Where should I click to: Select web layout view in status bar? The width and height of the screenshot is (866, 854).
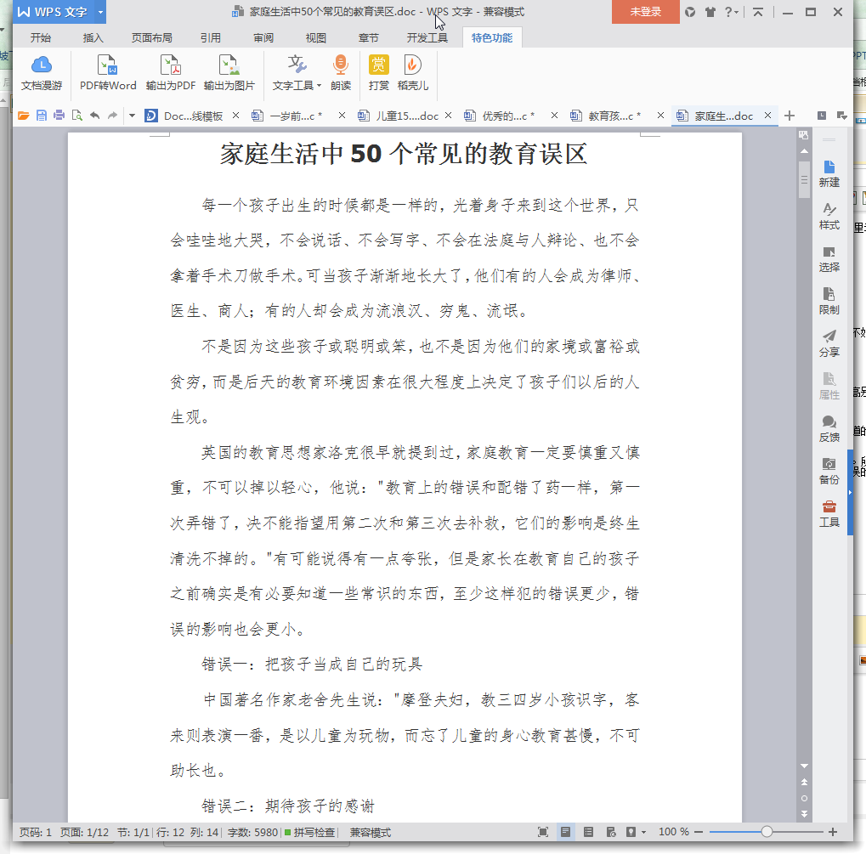click(611, 832)
